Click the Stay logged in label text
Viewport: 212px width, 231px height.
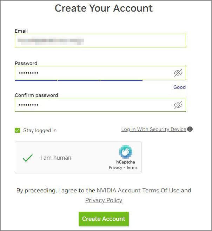(40, 130)
